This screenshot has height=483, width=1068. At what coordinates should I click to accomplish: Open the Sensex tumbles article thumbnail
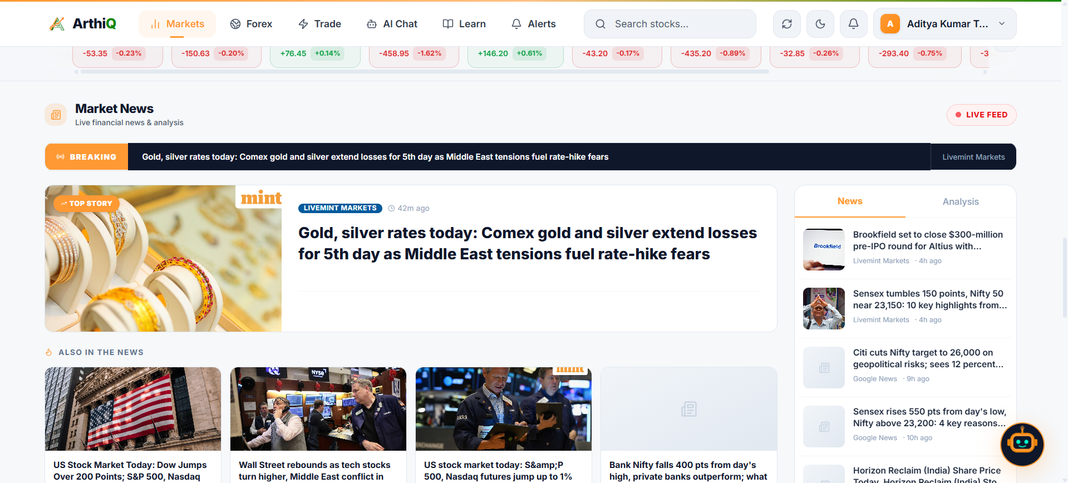[824, 308]
